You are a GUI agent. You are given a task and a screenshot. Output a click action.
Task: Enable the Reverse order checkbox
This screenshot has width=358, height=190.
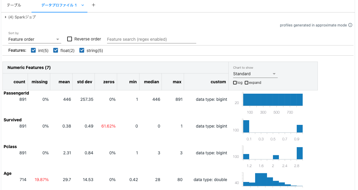click(x=70, y=39)
